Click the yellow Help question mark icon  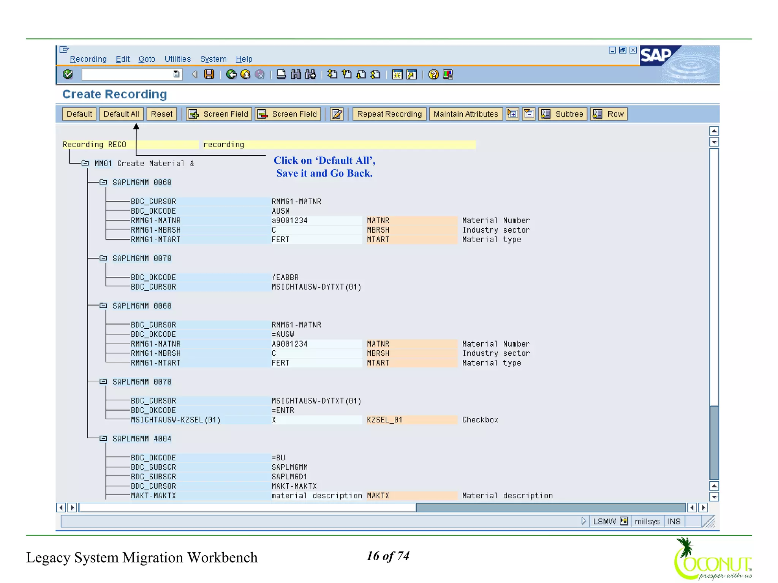coord(433,74)
